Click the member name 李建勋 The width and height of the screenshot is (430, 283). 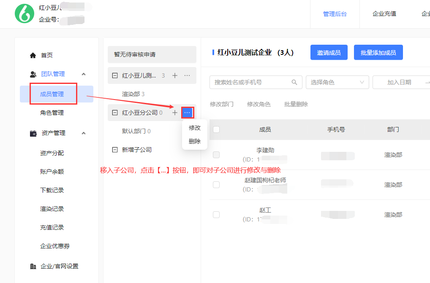(265, 150)
